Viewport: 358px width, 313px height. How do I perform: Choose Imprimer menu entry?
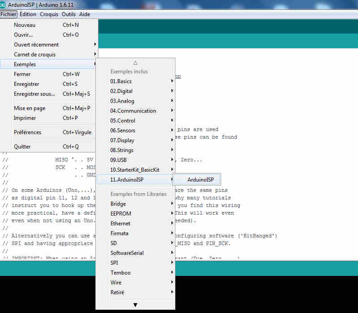click(x=48, y=118)
